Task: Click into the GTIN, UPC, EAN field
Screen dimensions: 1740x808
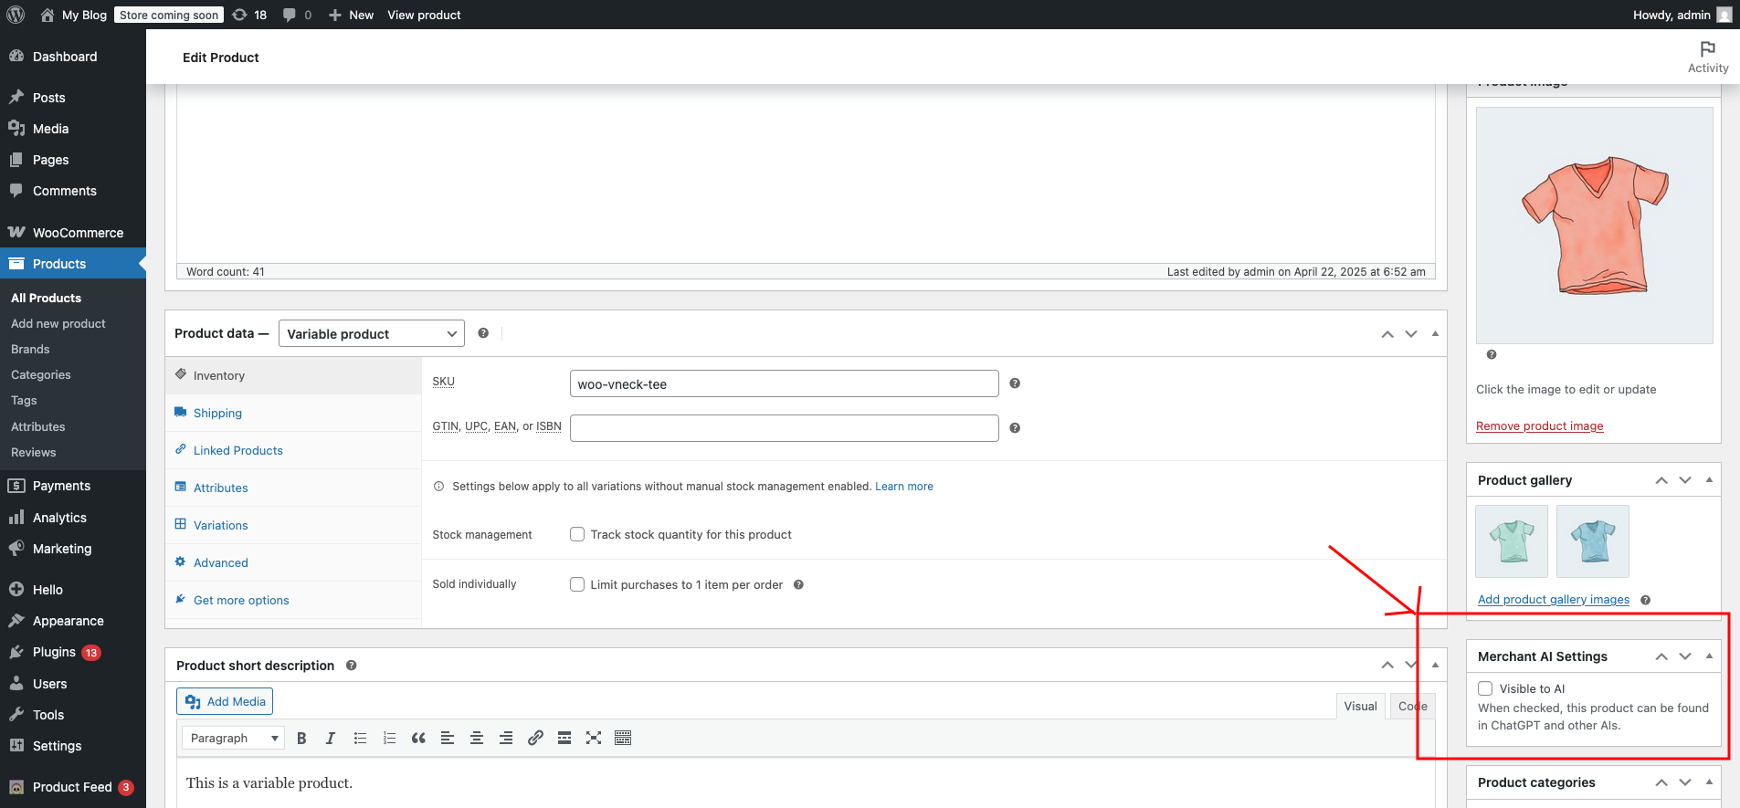Action: (784, 428)
